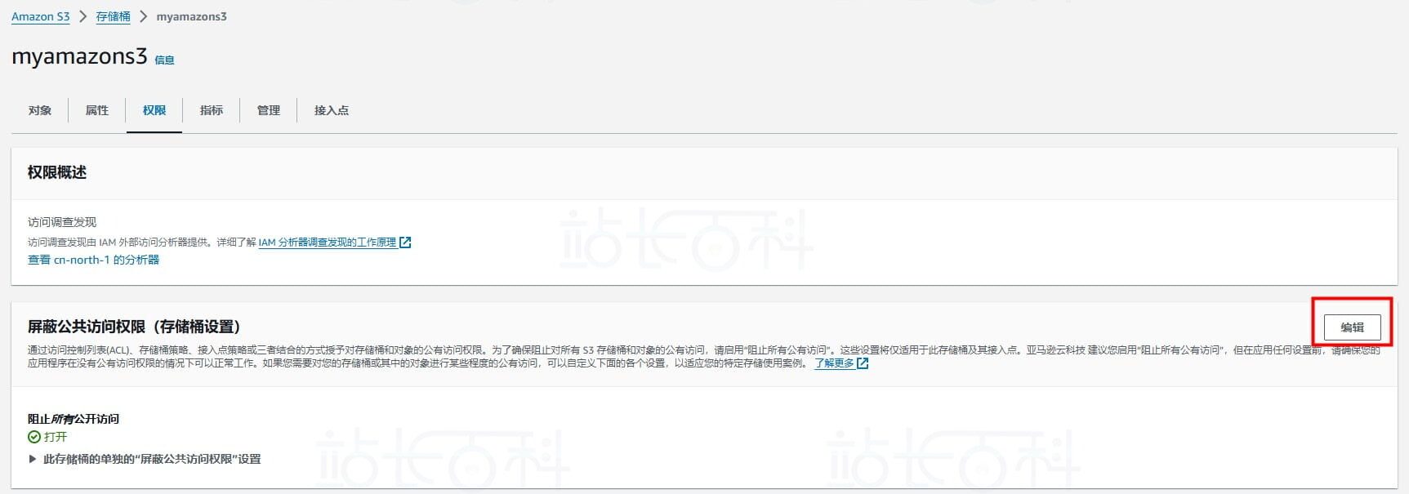Click 信息 link next to myamazons3 title
This screenshot has width=1409, height=494.
point(164,60)
